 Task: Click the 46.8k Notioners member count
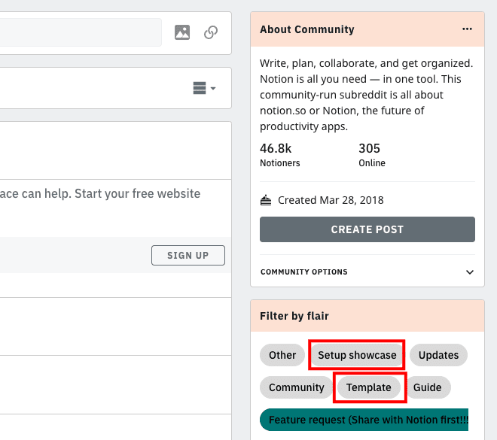click(x=280, y=155)
